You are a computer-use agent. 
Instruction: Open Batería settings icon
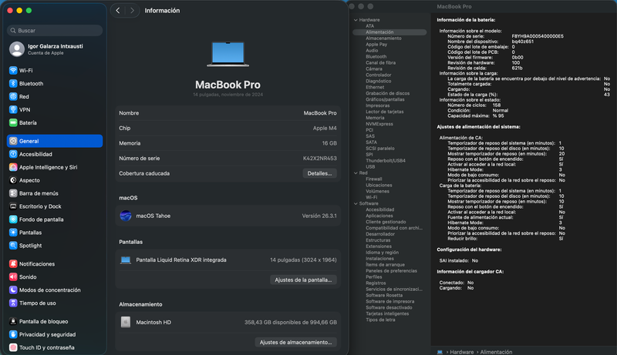coord(13,123)
